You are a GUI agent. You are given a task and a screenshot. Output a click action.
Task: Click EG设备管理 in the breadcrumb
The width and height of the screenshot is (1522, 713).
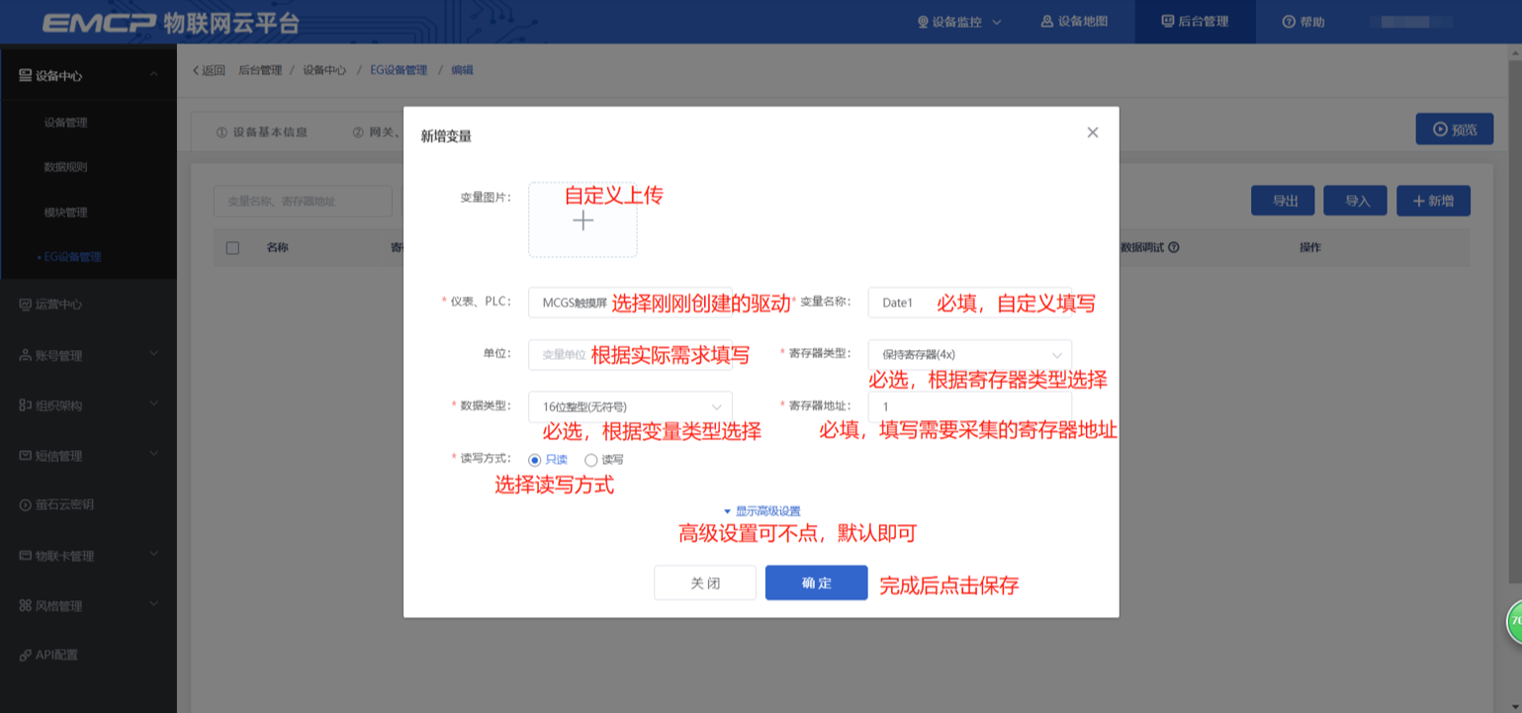pyautogui.click(x=399, y=70)
